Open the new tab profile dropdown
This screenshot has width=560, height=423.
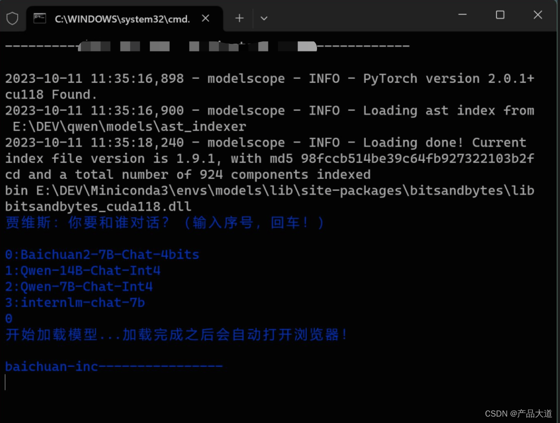point(264,19)
